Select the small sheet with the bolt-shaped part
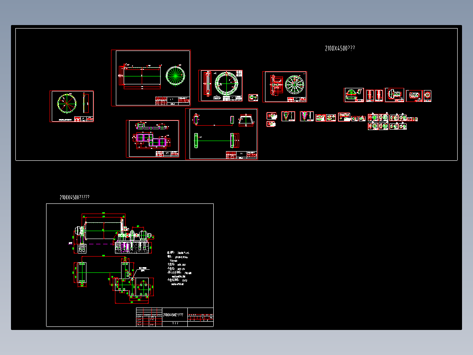This screenshot has width=473, height=355. point(394,95)
